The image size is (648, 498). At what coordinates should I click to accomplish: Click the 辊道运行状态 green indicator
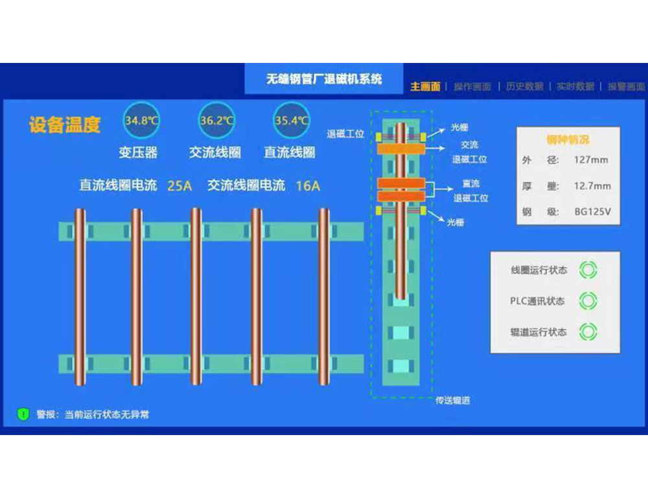tap(588, 332)
